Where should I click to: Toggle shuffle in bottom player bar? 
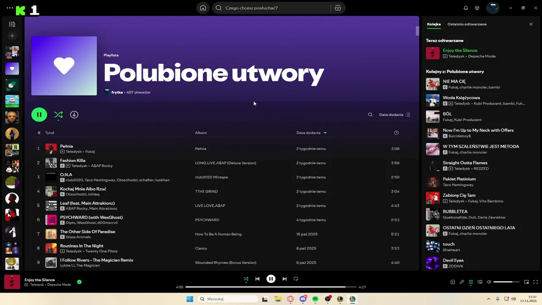[x=246, y=279]
